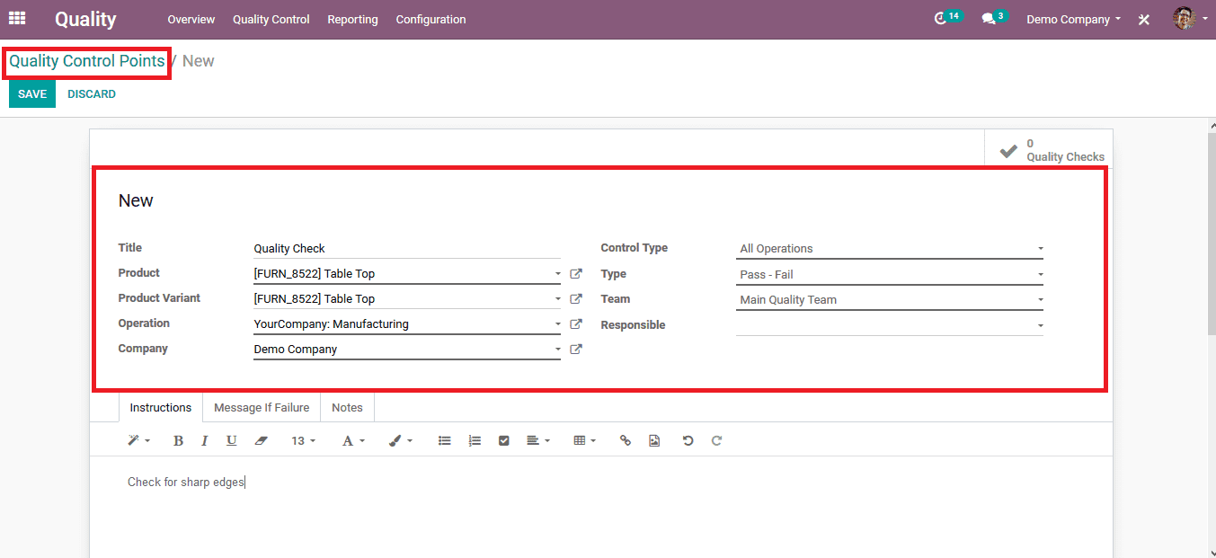Expand the Responsible dropdown
1216x558 pixels.
(1040, 326)
